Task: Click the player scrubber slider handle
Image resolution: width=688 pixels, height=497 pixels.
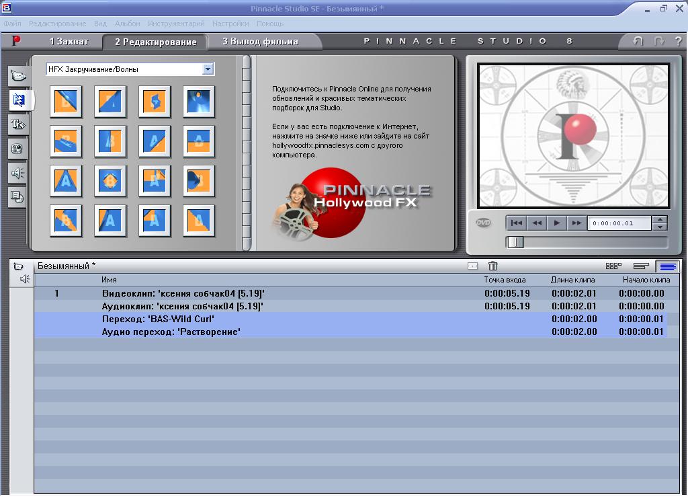Action: tap(515, 242)
